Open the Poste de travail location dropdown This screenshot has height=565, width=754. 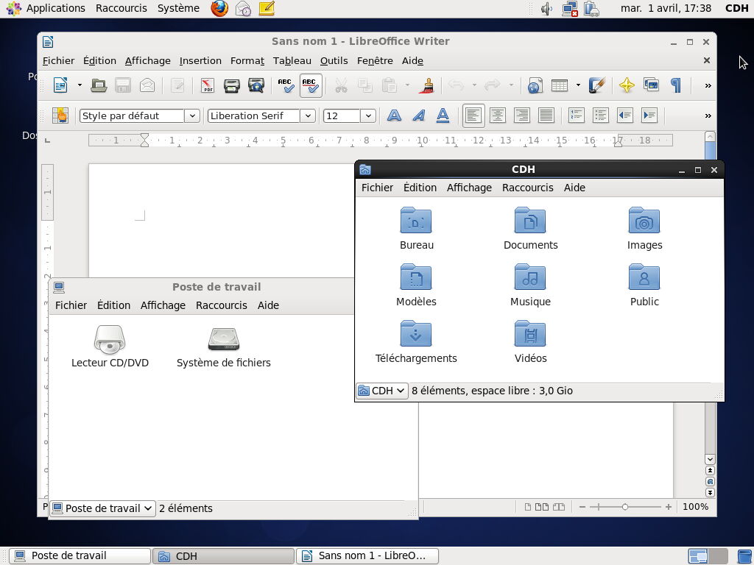coord(102,508)
